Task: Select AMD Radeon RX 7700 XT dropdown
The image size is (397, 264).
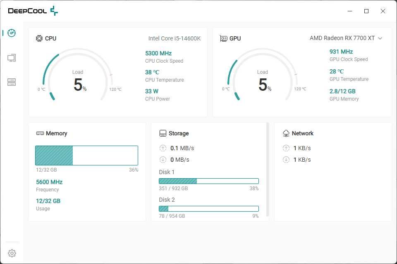Action: click(346, 38)
